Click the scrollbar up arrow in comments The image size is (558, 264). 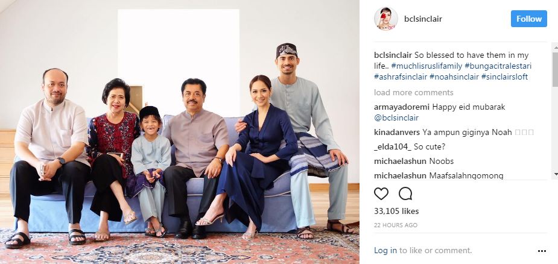pos(555,46)
